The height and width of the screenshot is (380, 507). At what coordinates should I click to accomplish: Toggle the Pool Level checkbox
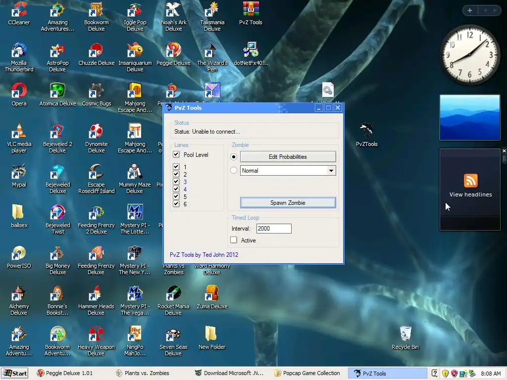coord(176,154)
